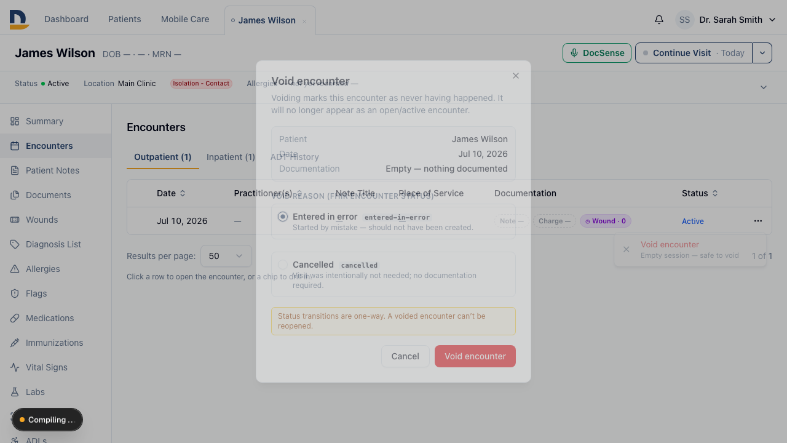
Task: Click the Isolation - Contact badge
Action: [201, 84]
